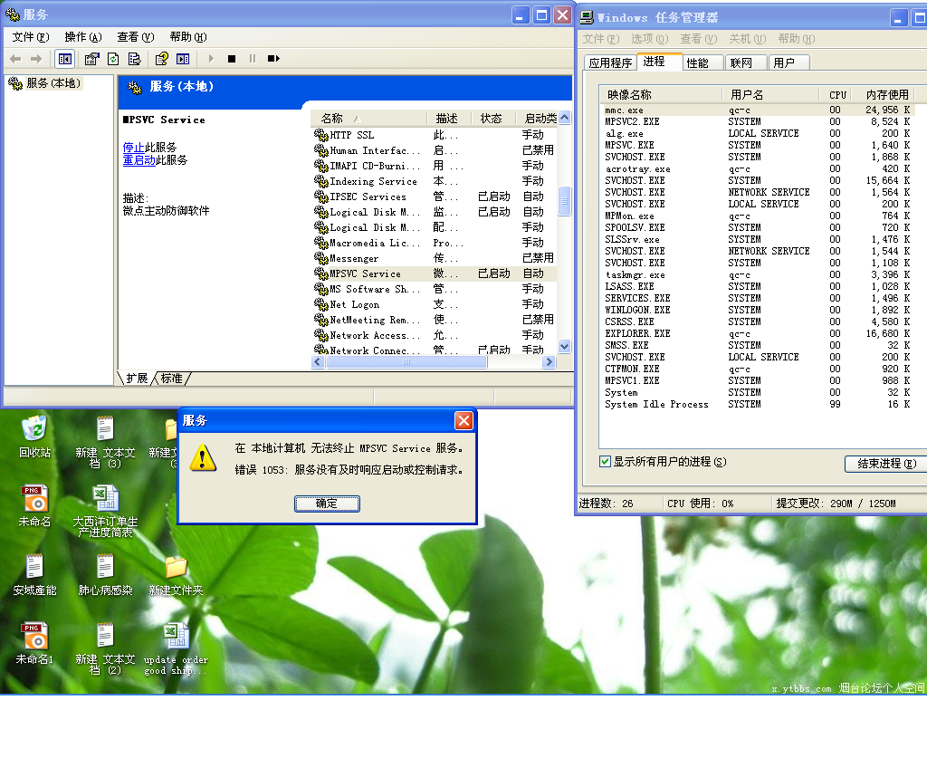
Task: Click 重启动 link to restart service
Action: coord(139,160)
